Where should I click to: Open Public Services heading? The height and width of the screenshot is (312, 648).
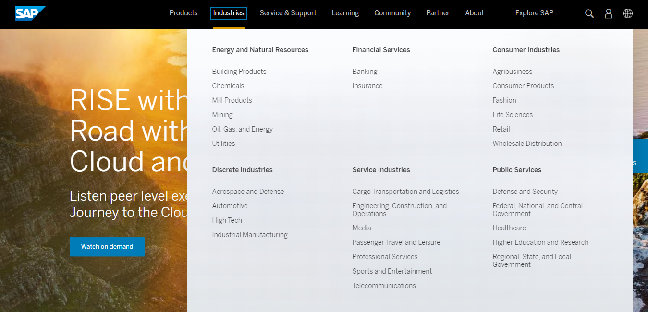tap(517, 170)
